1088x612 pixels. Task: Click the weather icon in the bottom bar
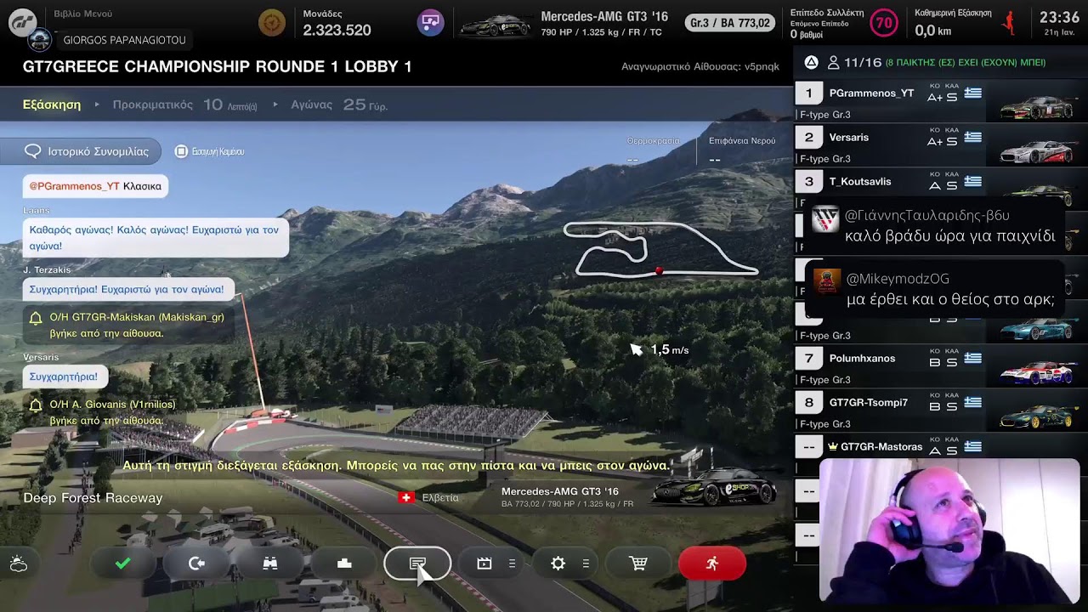coord(19,564)
